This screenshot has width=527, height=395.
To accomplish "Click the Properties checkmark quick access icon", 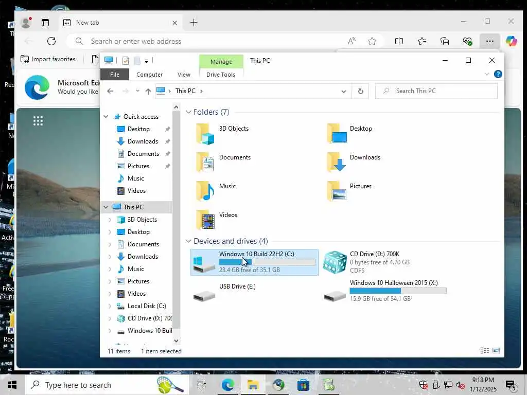I will click(x=126, y=61).
